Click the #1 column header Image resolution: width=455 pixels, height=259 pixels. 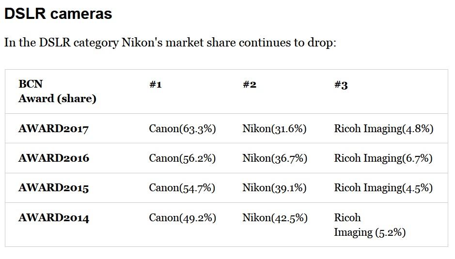(x=155, y=84)
